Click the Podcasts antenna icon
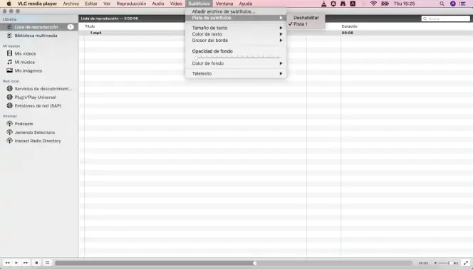The image size is (473, 269). (10, 124)
